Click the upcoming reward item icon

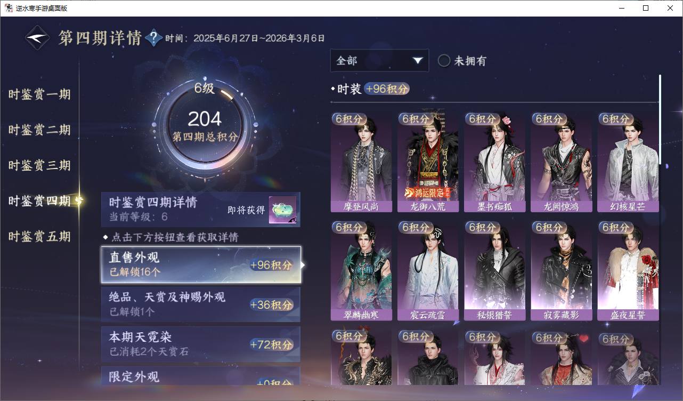pos(283,210)
